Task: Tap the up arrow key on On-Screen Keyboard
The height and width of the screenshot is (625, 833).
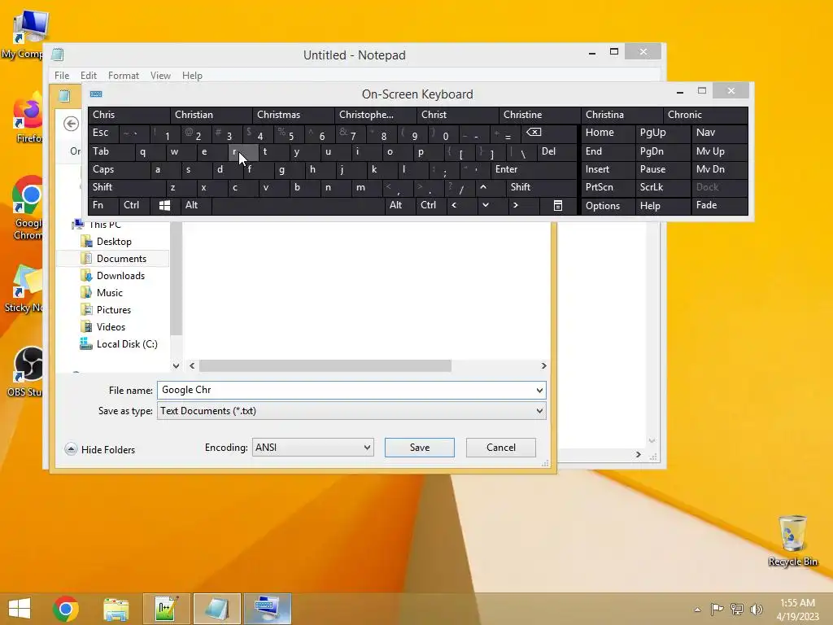Action: pyautogui.click(x=483, y=187)
